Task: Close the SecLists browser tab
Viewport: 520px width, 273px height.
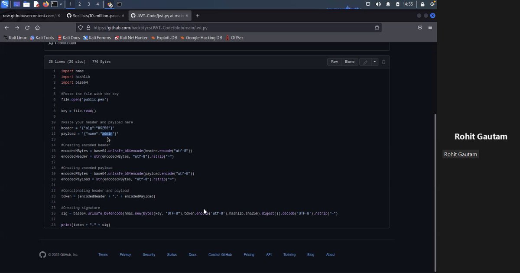Action: coord(123,16)
